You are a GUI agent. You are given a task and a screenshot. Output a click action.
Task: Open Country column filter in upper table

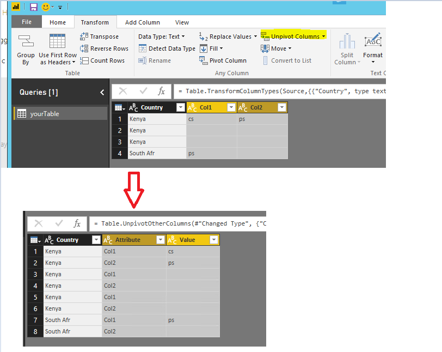[180, 107]
